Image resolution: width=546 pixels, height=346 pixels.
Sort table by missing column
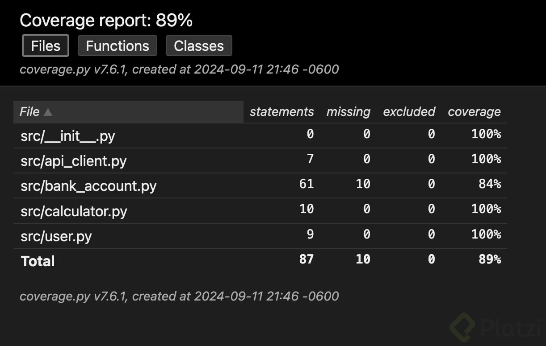pyautogui.click(x=348, y=112)
